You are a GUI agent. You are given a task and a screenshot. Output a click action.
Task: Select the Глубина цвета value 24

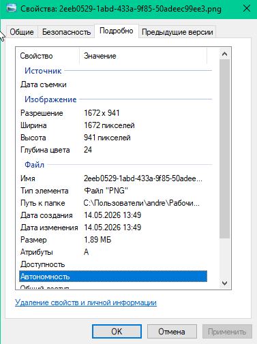click(x=88, y=150)
